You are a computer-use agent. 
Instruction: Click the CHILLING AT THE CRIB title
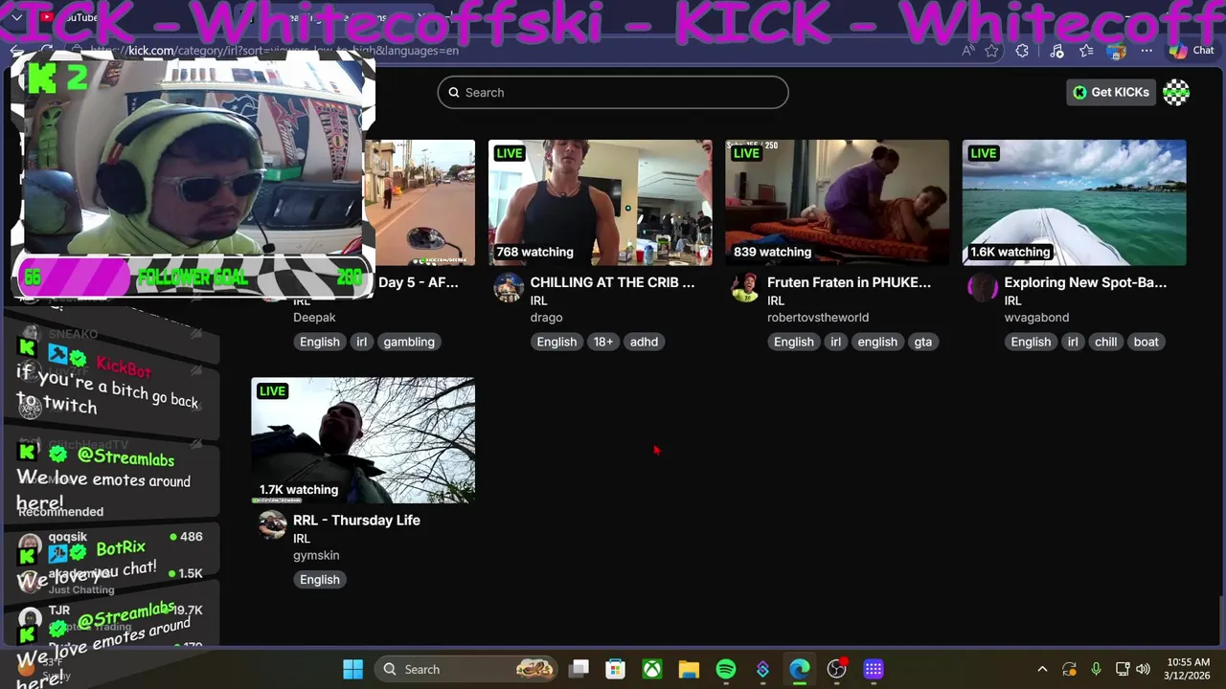tap(612, 282)
